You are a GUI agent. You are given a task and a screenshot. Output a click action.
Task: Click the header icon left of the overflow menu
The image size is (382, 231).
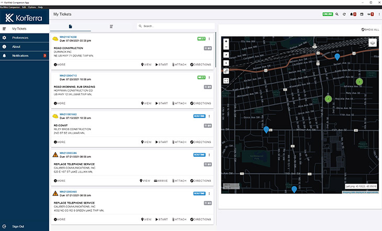370,14
